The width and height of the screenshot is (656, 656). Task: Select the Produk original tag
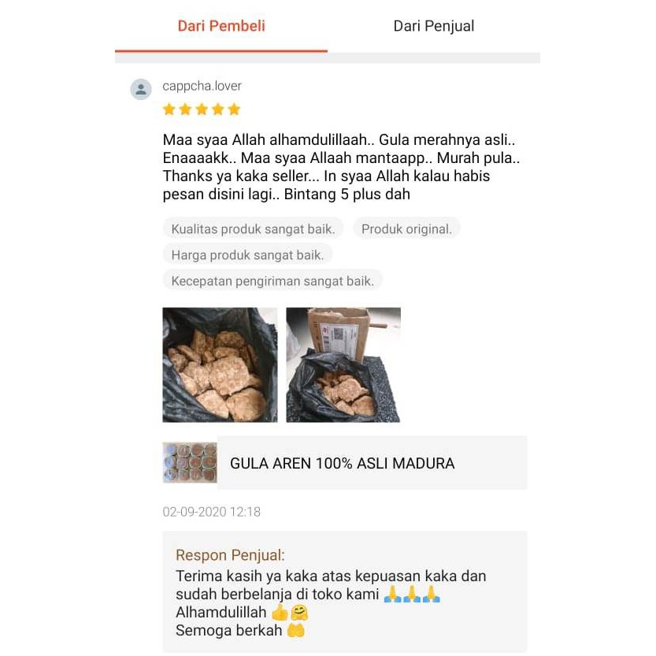(406, 229)
